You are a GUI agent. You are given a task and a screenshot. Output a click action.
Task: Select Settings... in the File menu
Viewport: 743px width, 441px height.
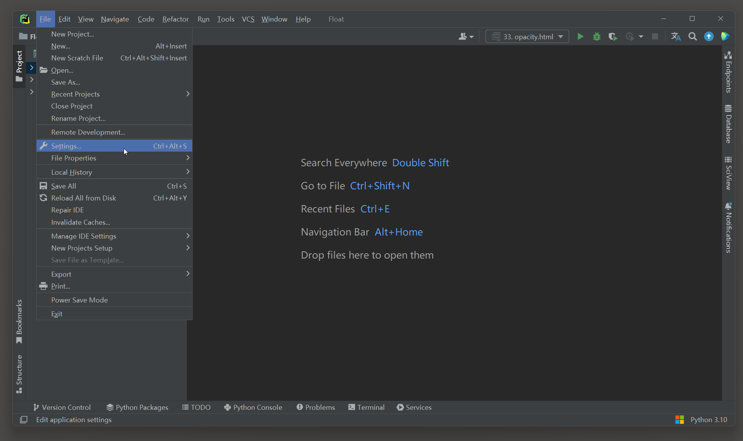(x=66, y=146)
